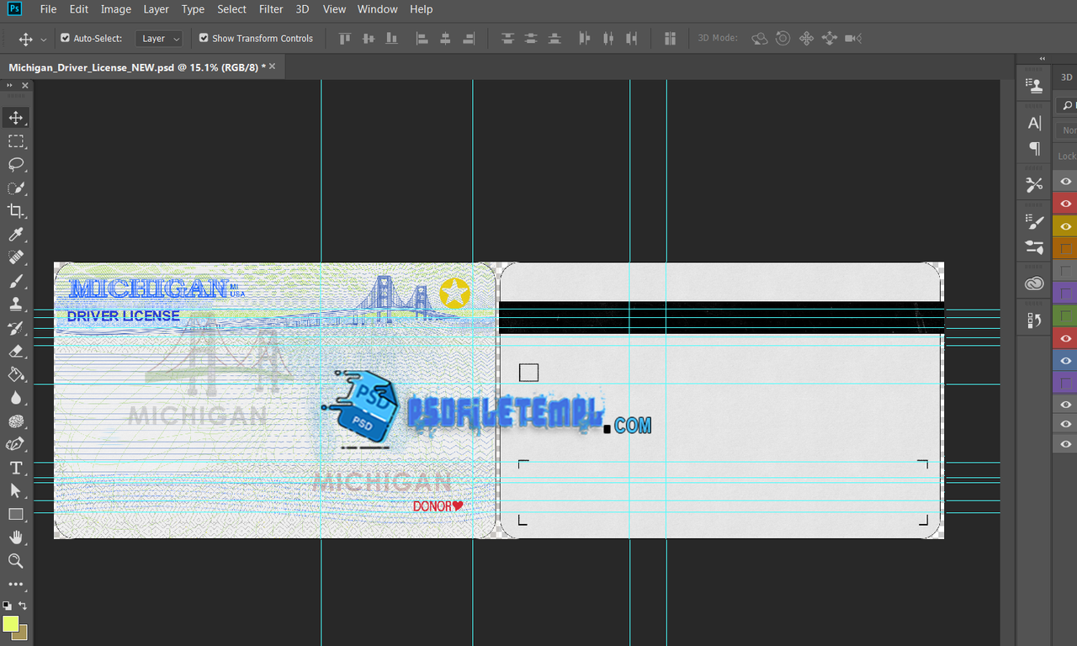Select the Clone Stamp tool
Image resolution: width=1077 pixels, height=646 pixels.
[16, 304]
